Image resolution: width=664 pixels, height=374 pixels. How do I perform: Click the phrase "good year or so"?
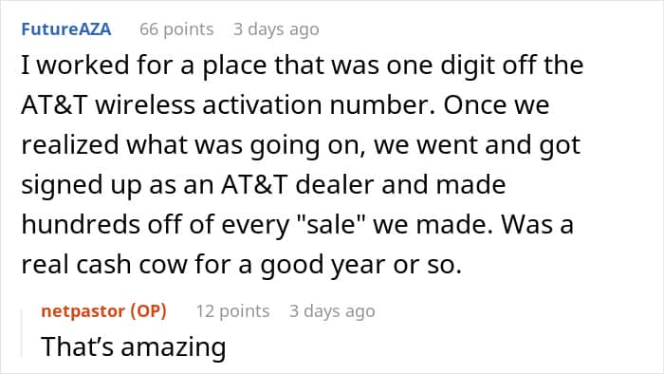point(360,266)
